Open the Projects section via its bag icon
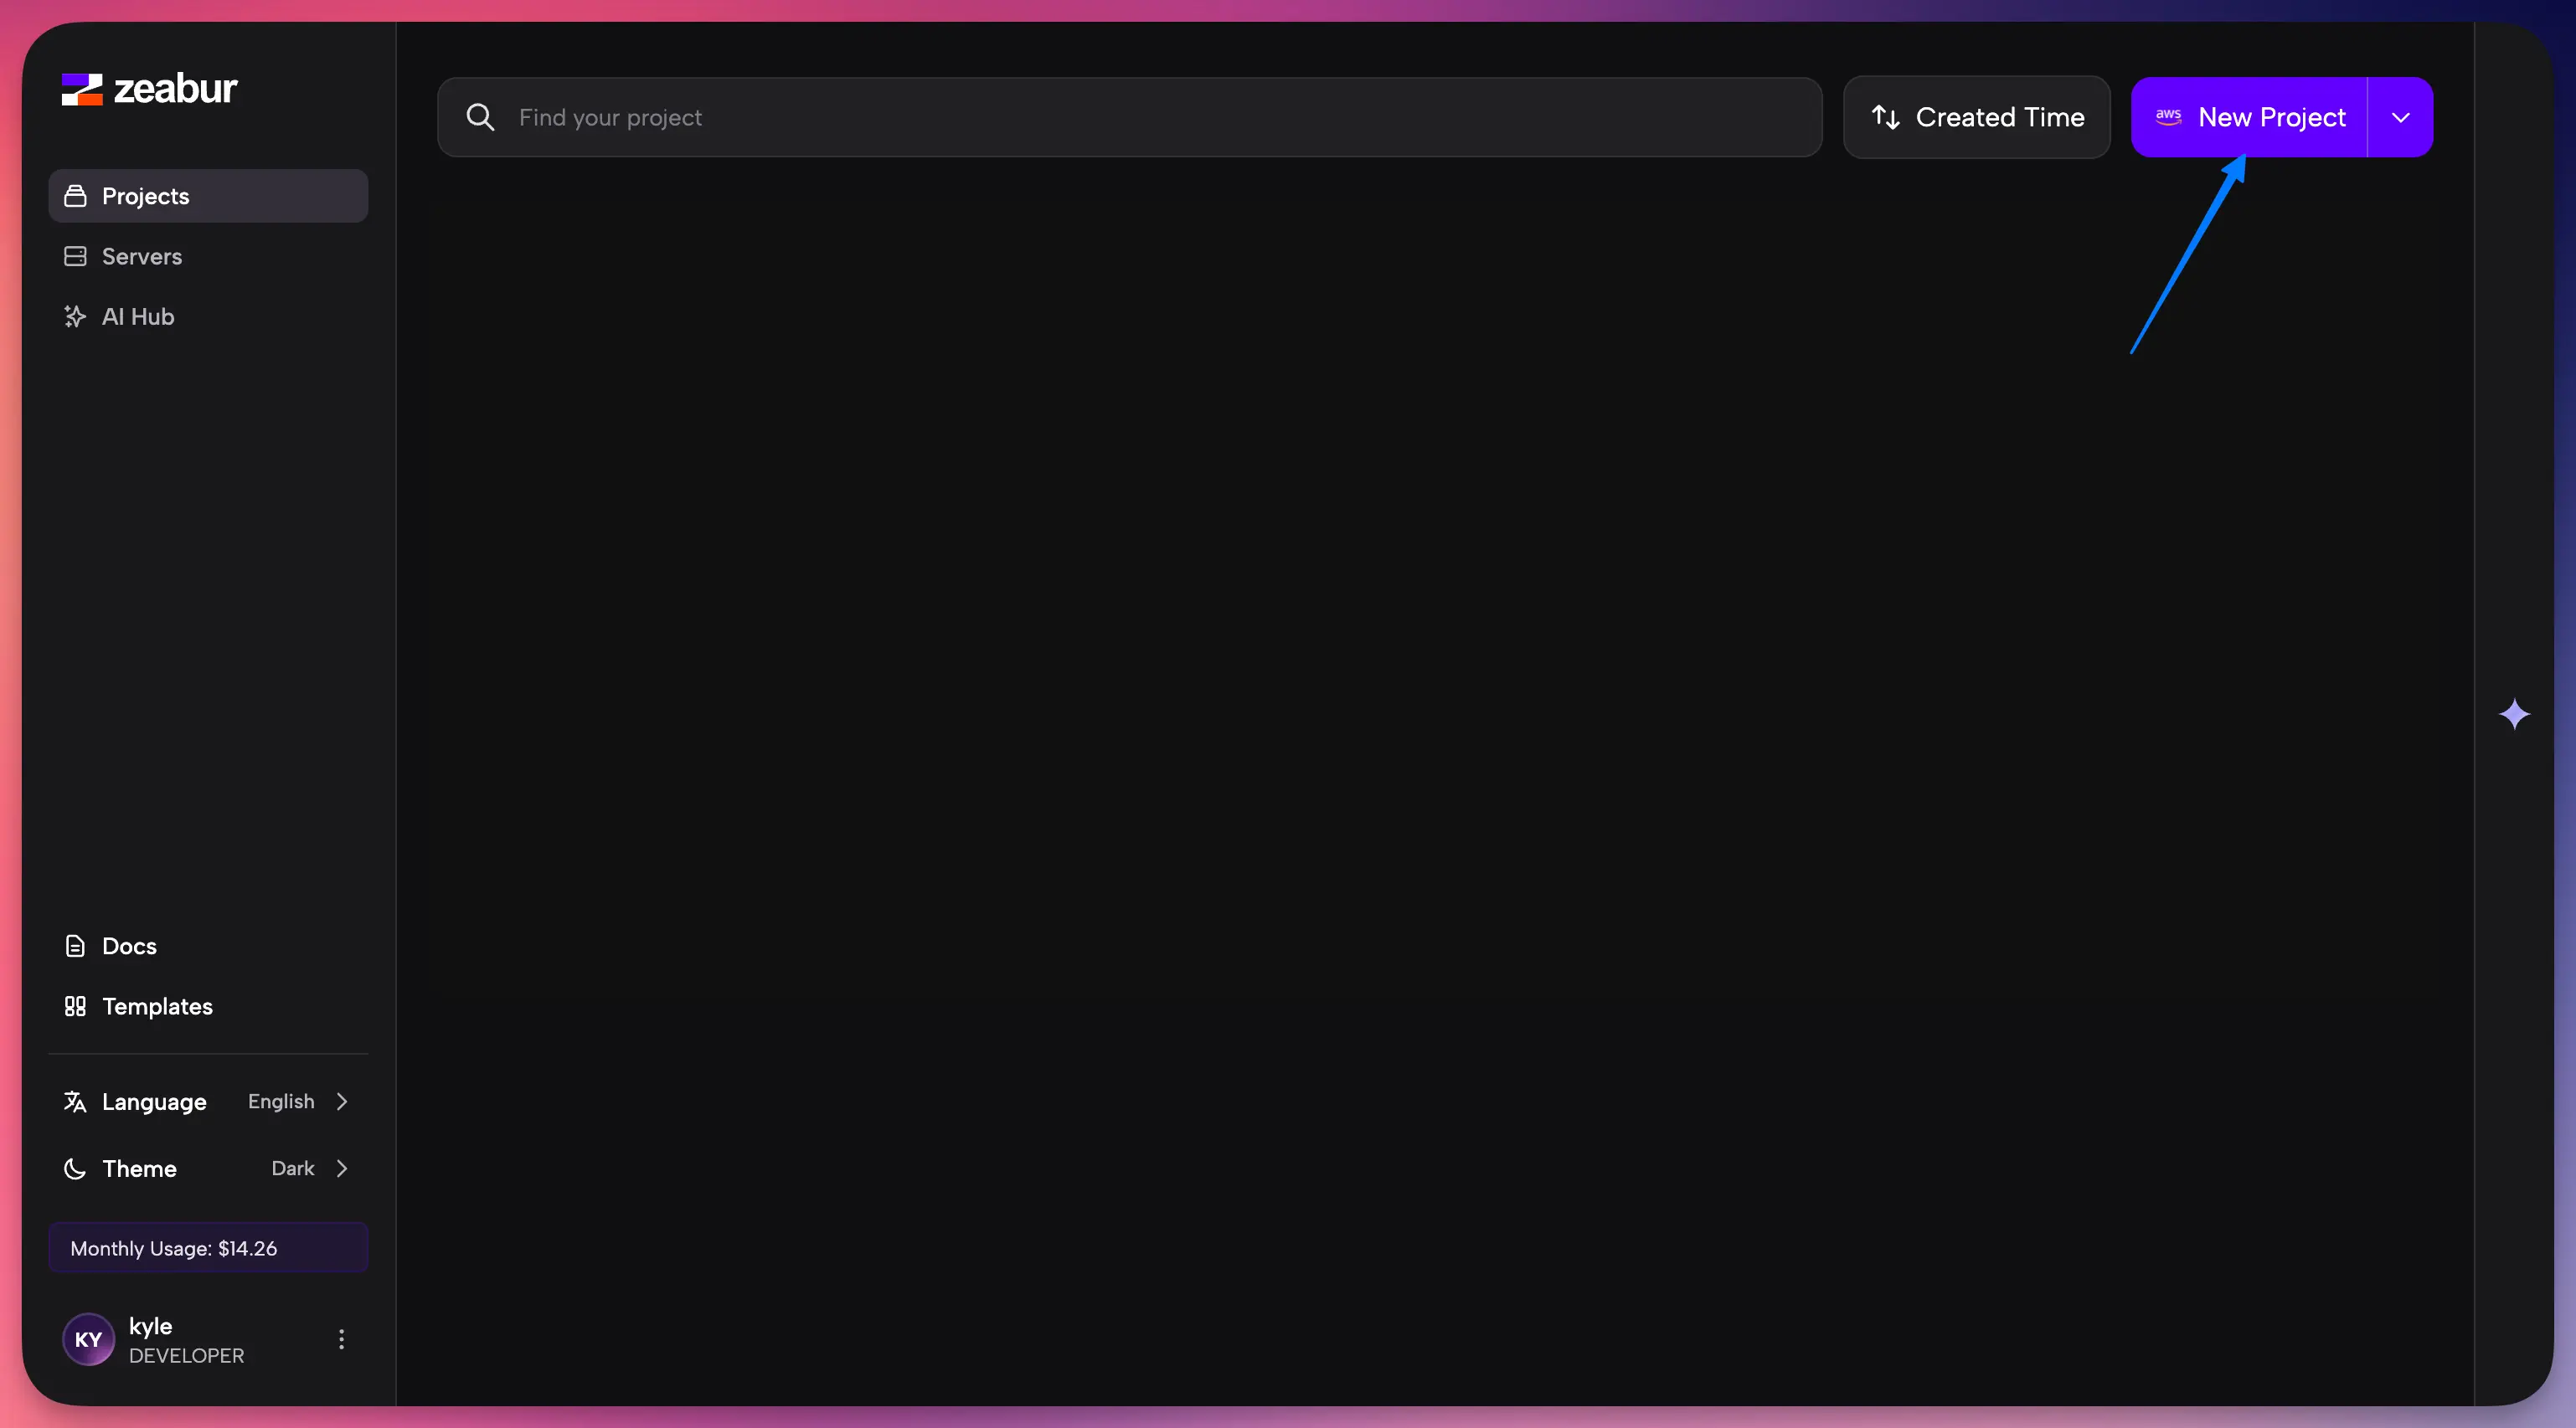 76,197
